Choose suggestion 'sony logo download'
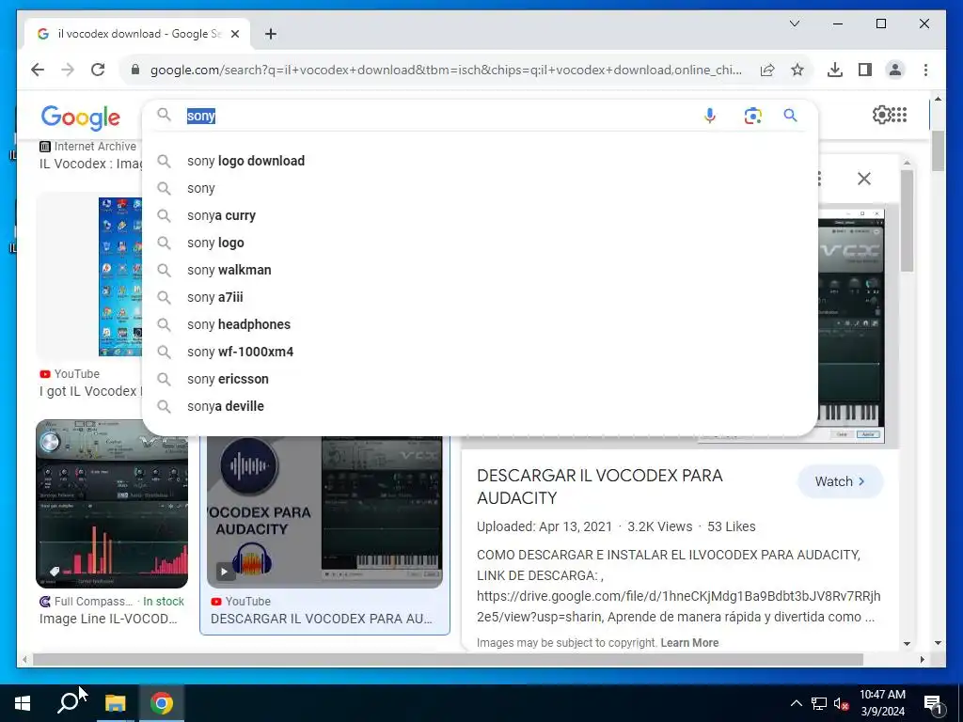Image resolution: width=963 pixels, height=722 pixels. tap(480, 161)
